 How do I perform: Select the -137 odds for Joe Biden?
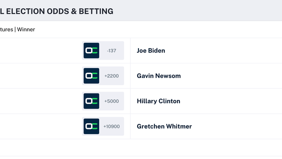pyautogui.click(x=111, y=51)
